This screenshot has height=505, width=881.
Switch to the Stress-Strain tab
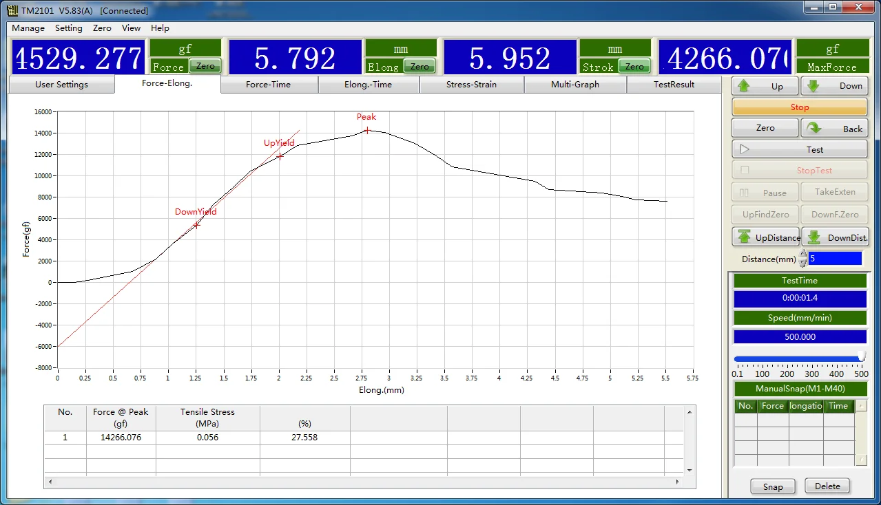[x=471, y=85]
